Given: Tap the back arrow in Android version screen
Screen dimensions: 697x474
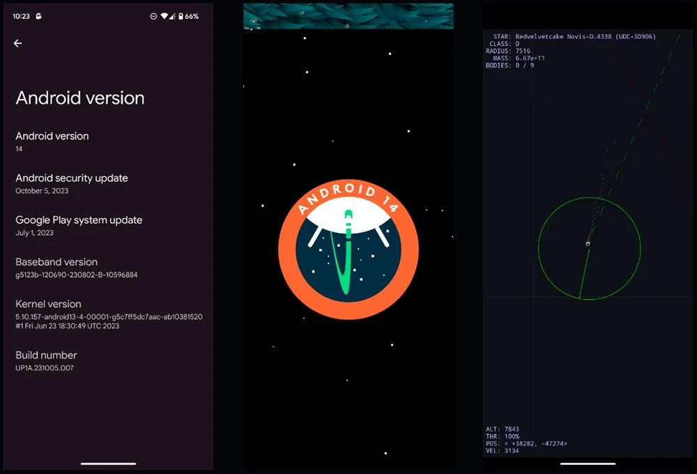Looking at the screenshot, I should (18, 43).
